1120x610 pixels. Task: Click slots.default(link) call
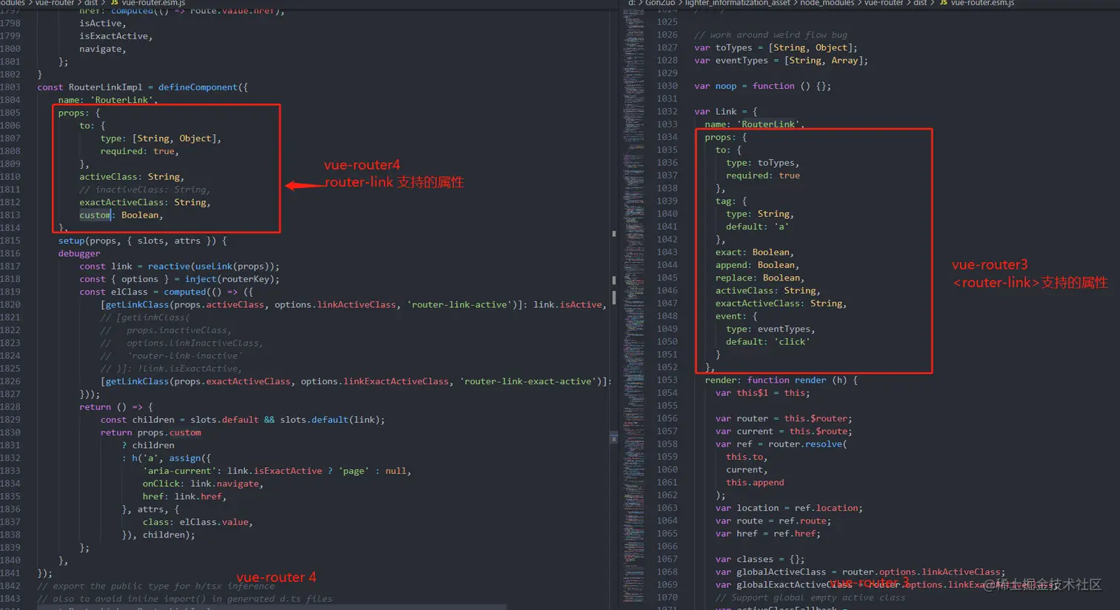330,420
